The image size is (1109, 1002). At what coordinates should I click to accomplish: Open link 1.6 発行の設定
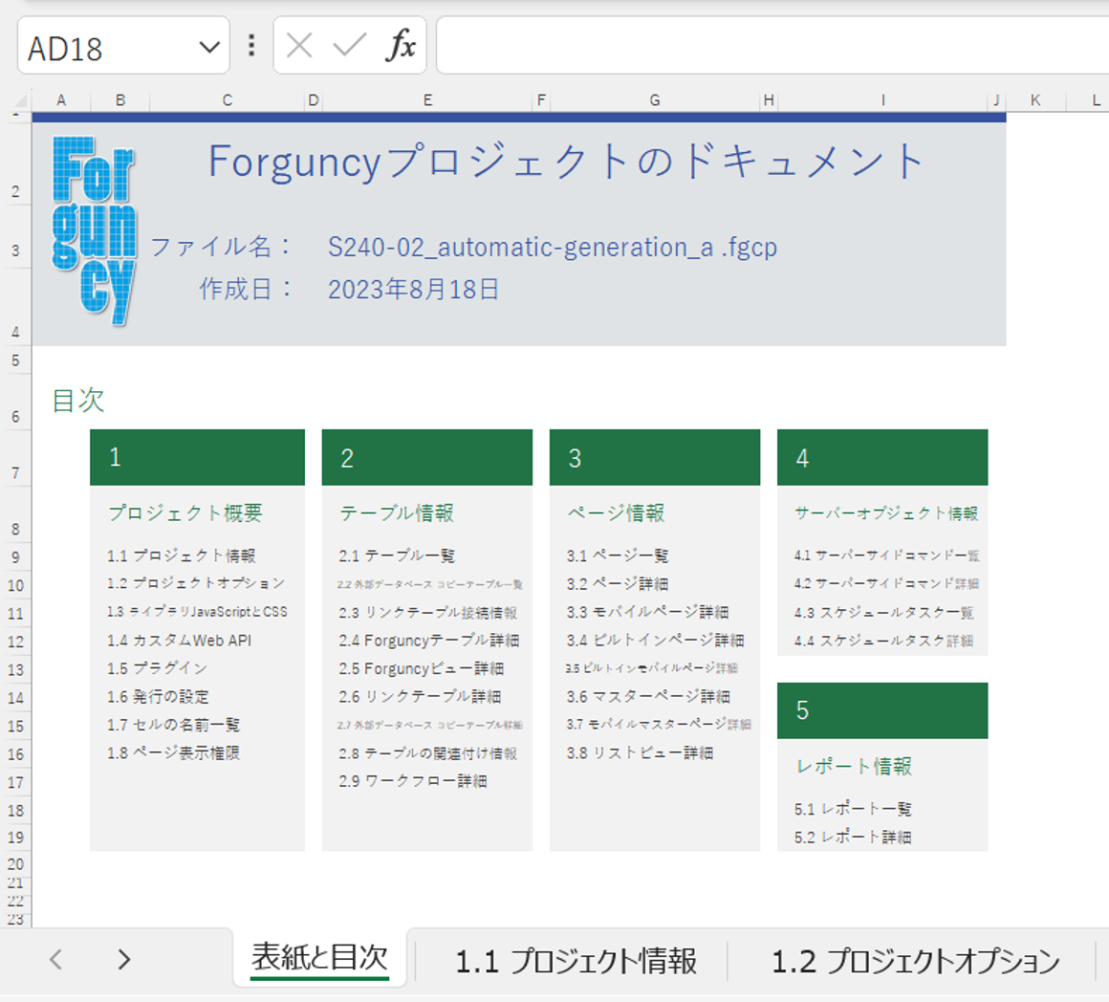(158, 696)
